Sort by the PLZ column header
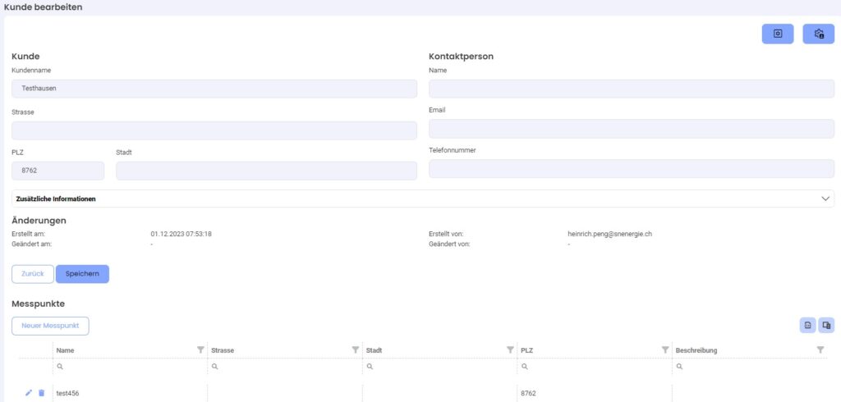Viewport: 841px width, 402px height. [526, 350]
